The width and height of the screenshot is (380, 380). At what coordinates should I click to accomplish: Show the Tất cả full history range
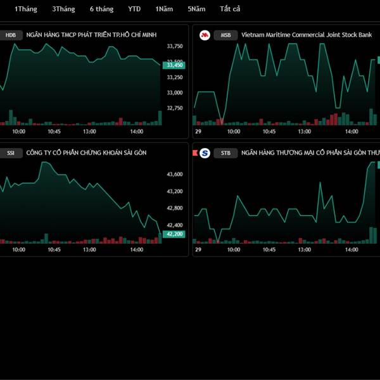click(230, 9)
